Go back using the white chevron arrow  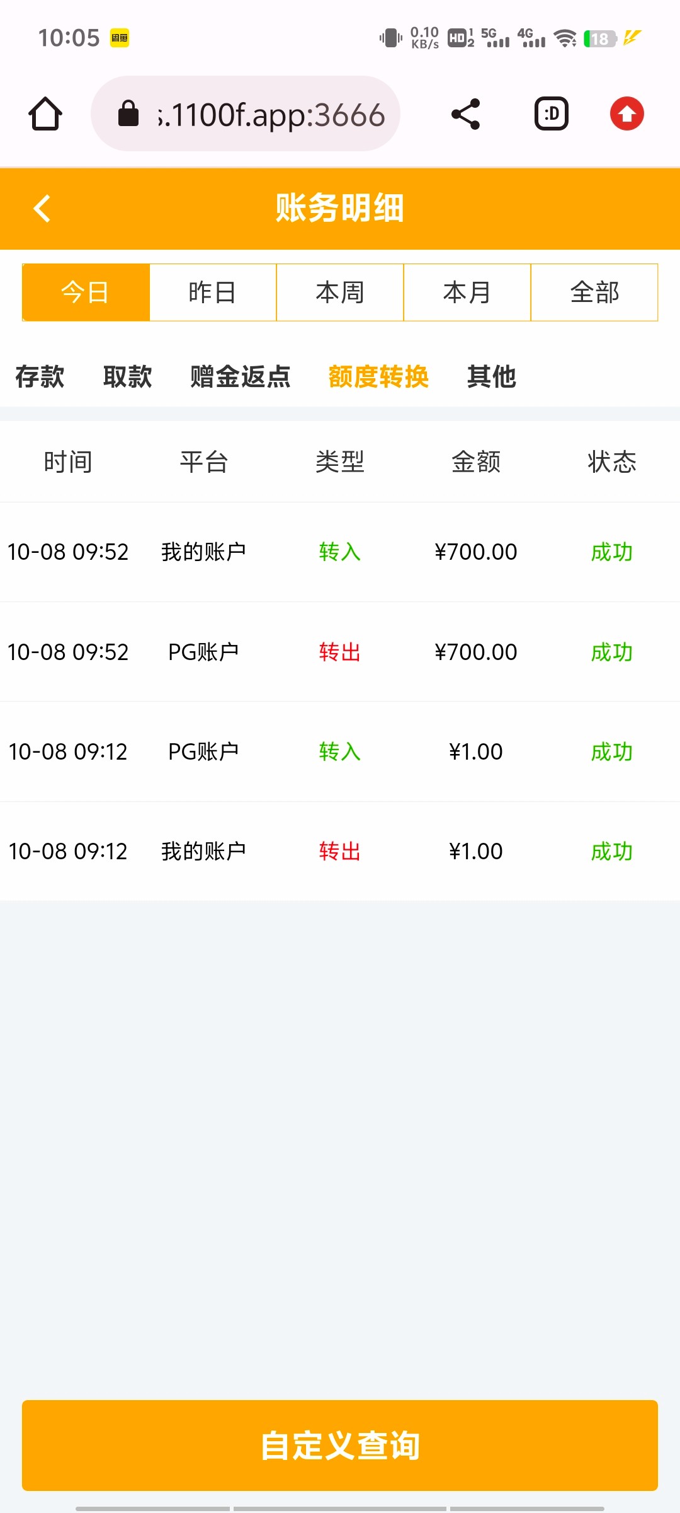tap(42, 209)
